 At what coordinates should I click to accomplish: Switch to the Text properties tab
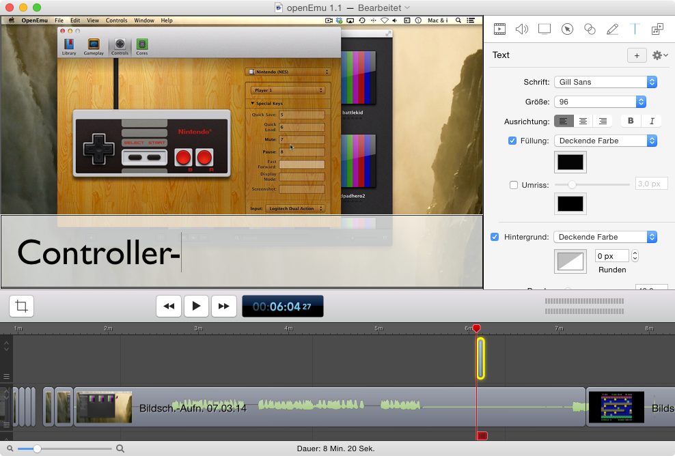pyautogui.click(x=635, y=29)
